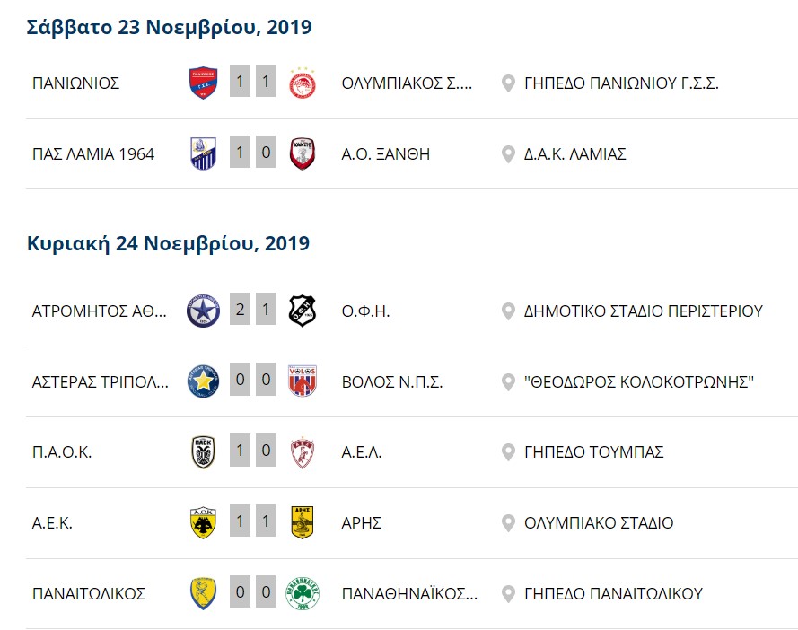798x630 pixels.
Task: Open the Atromitos blue star crest
Action: tap(203, 311)
